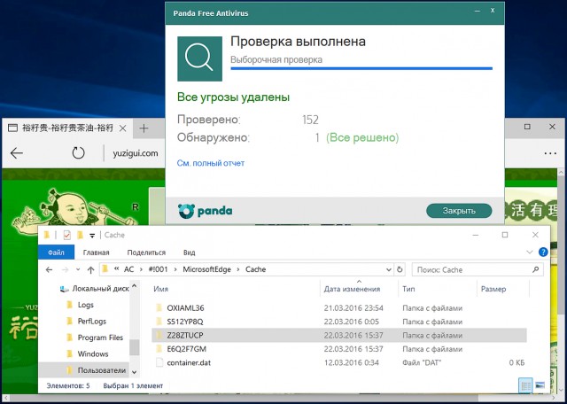Click the Закрыть button in Panda

pos(459,211)
